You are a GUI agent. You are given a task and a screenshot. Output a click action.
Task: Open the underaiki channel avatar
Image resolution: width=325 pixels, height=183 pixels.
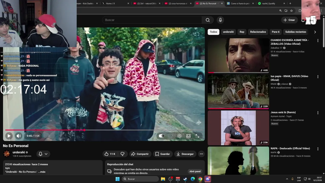tap(7, 154)
